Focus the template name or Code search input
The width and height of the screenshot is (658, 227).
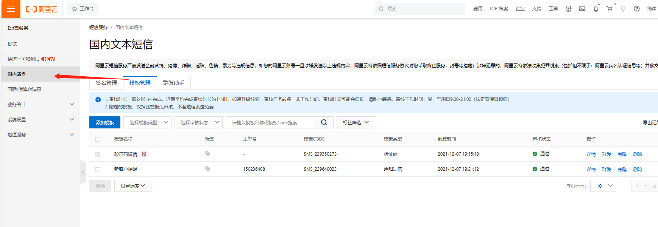(x=270, y=122)
